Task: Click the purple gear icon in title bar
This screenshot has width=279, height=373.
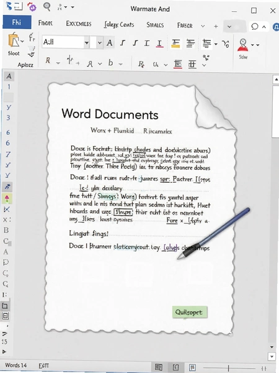Action: click(32, 7)
